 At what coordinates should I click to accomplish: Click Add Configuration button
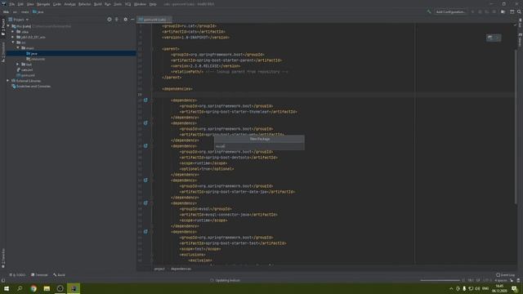coord(450,11)
